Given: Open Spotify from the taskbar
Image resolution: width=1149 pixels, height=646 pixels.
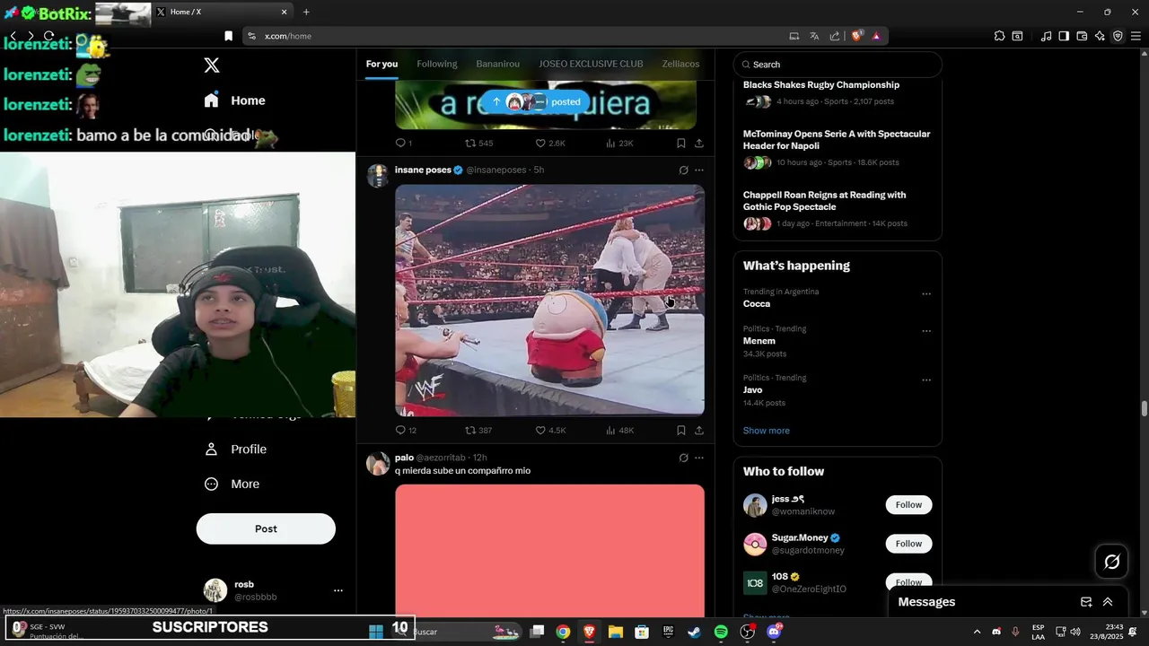Looking at the screenshot, I should (x=721, y=632).
